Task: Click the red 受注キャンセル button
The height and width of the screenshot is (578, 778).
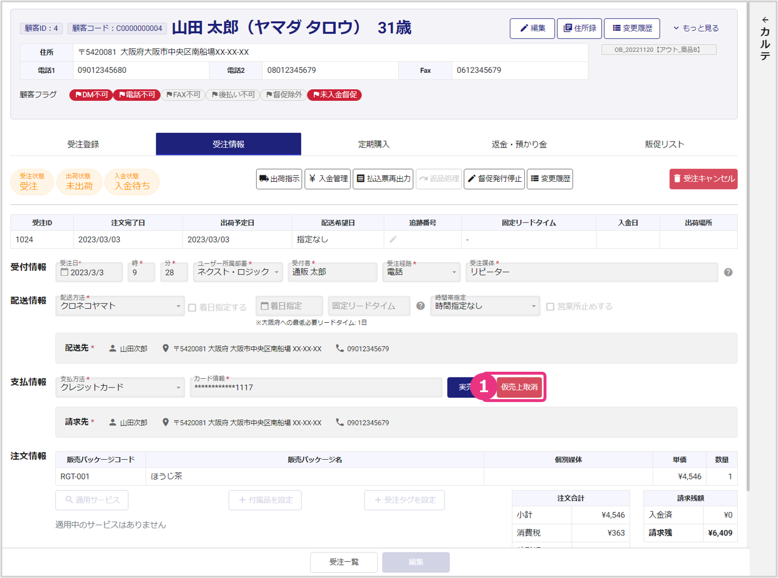Action: (x=703, y=179)
